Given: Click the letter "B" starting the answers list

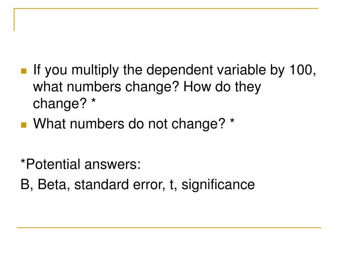Looking at the screenshot, I should tap(25, 184).
